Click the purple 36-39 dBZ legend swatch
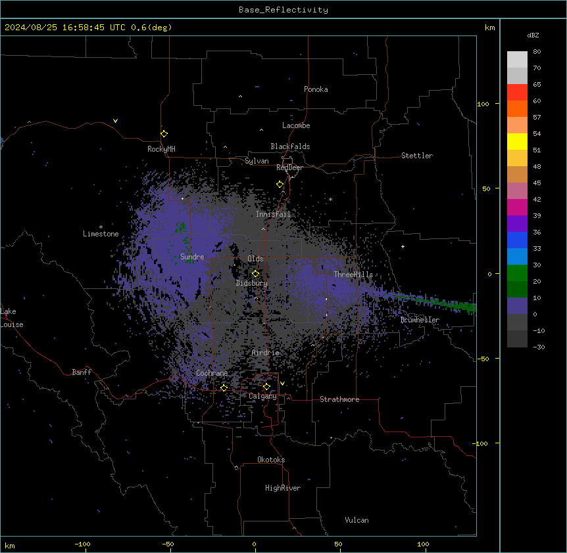This screenshot has width=567, height=553. coord(517,224)
